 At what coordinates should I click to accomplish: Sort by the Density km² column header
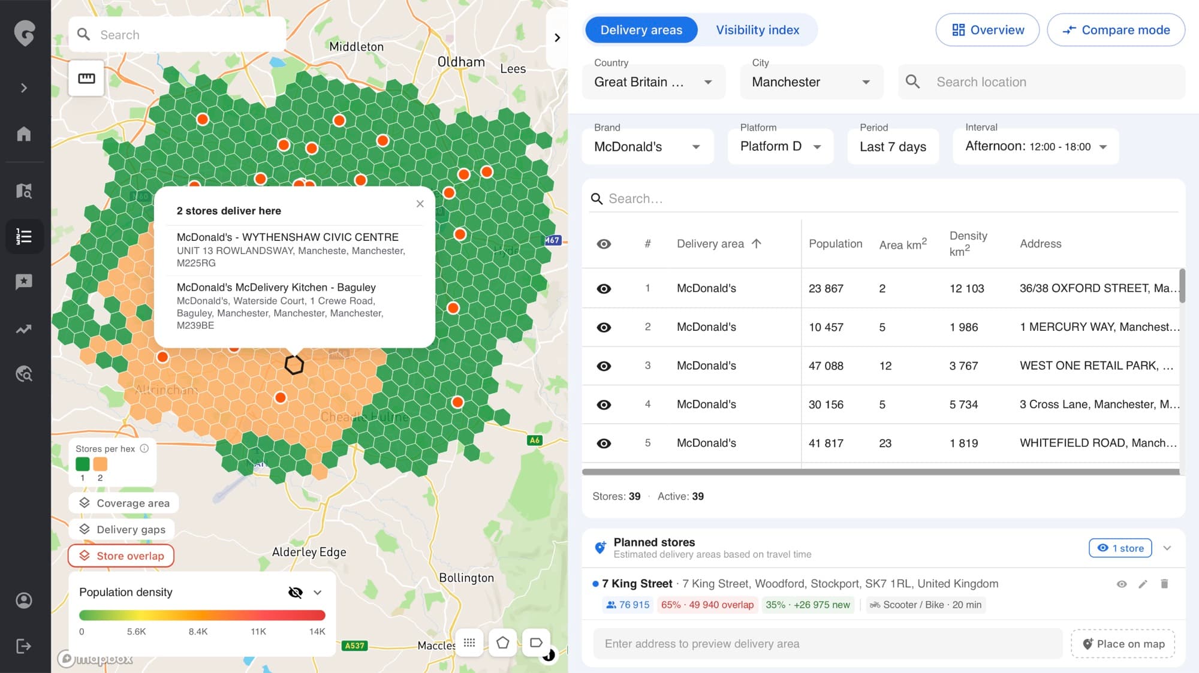968,243
